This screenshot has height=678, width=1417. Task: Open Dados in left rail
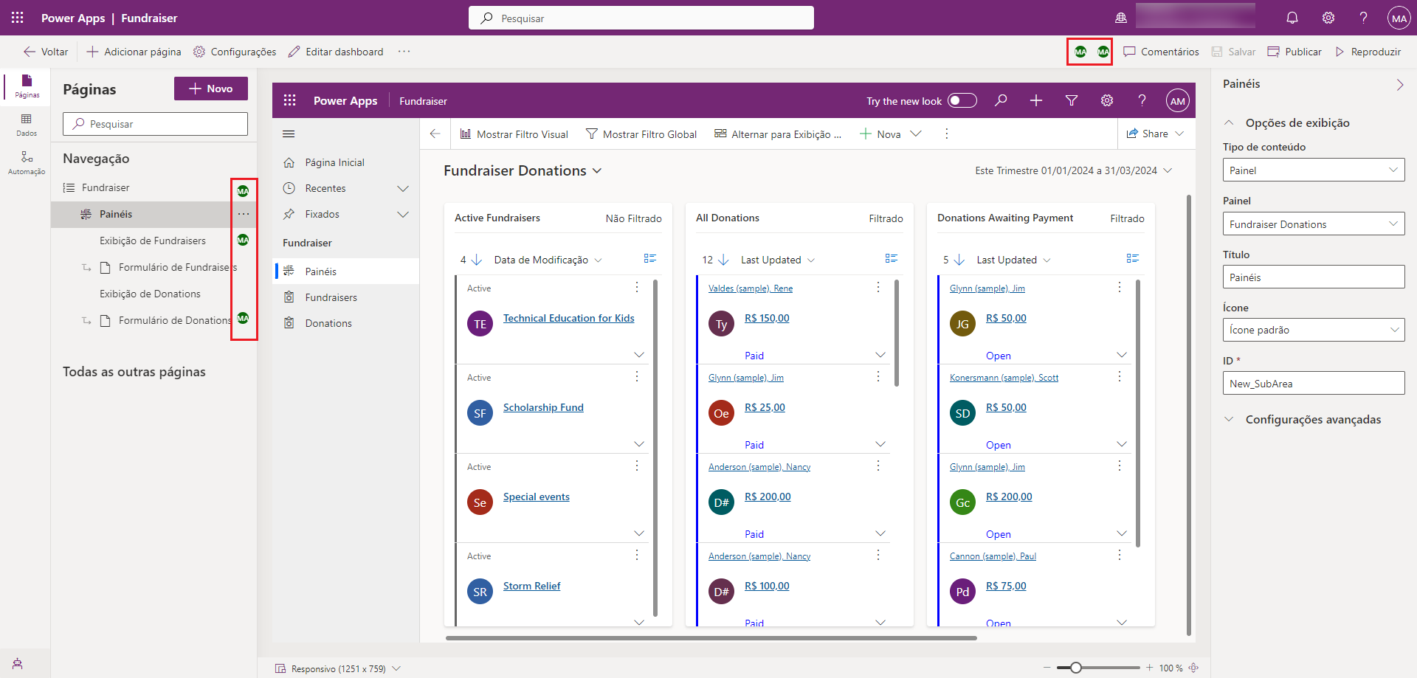[27, 125]
